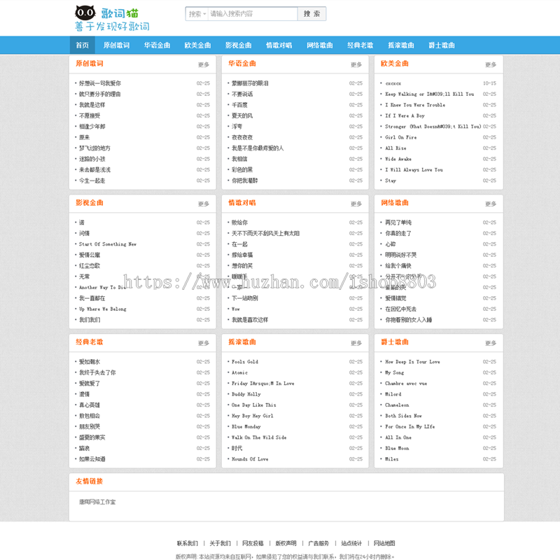Viewport: 560px width, 560px height.
Task: Open 摇滚歌曲 in the blue navigation bar
Action: tap(401, 45)
